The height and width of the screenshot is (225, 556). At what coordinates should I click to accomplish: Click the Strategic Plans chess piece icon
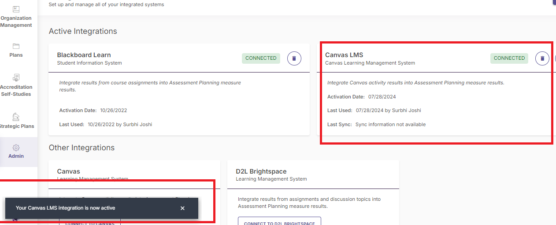pos(16,117)
